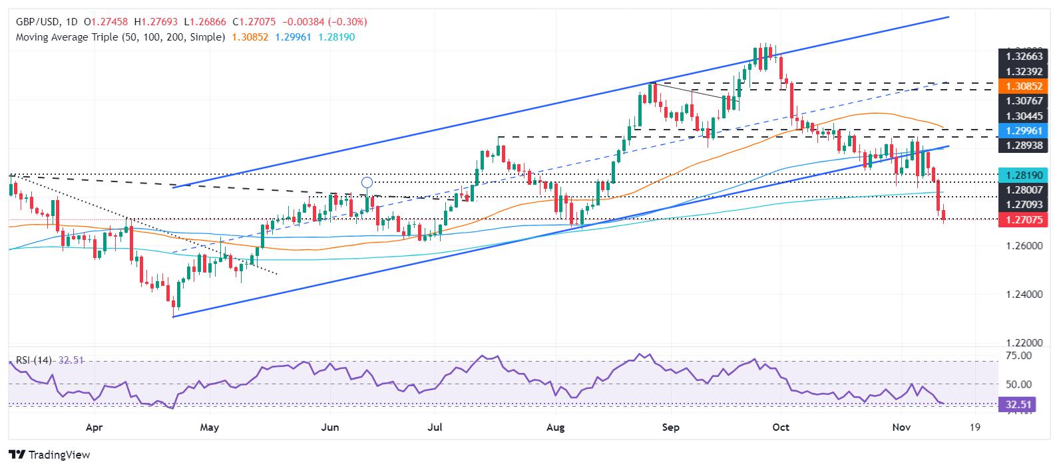Click the circle marker above June candles
The image size is (1059, 470).
(x=367, y=181)
